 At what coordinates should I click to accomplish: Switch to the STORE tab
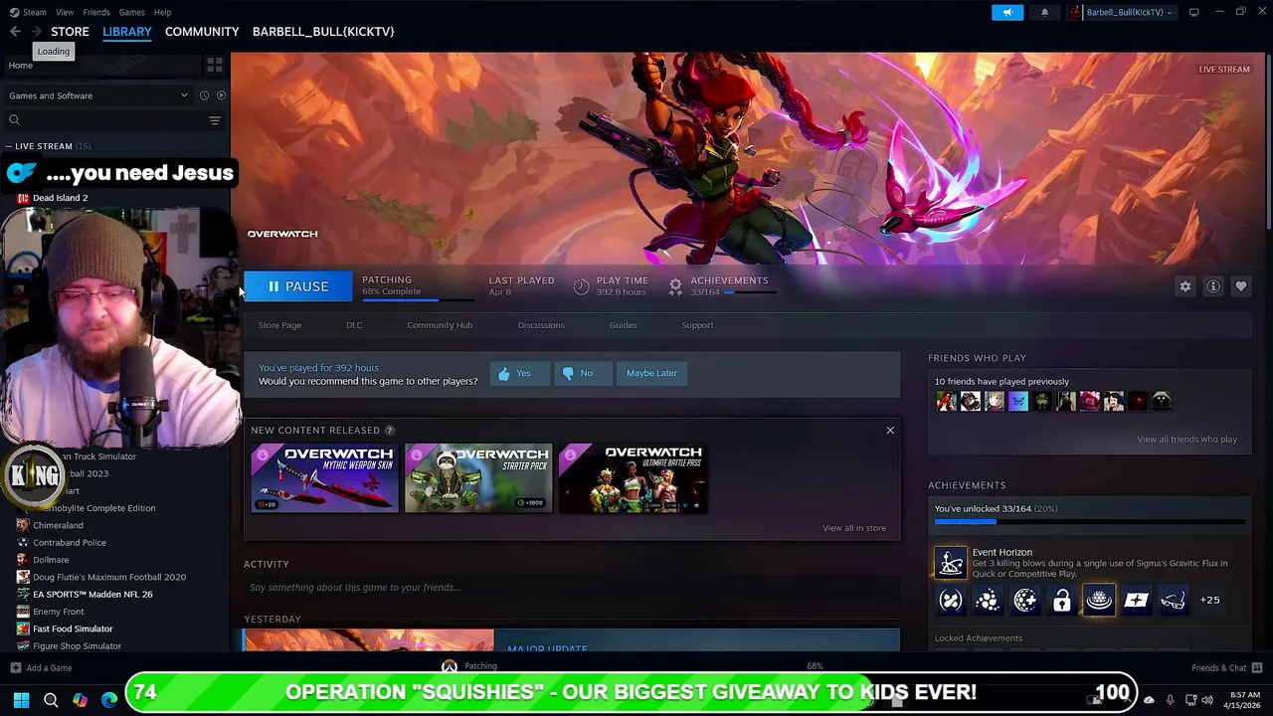coord(70,32)
